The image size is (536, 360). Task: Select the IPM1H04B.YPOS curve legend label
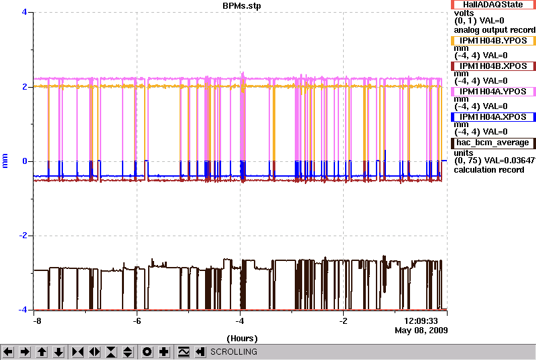[x=493, y=41]
